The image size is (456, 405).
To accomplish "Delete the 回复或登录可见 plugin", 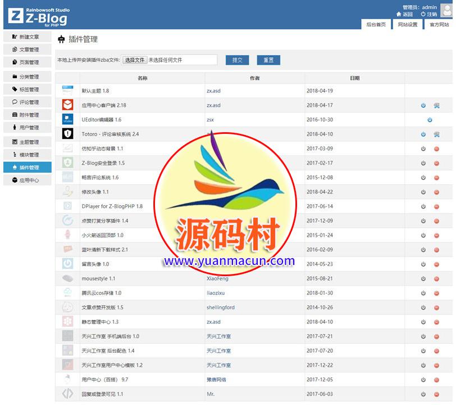I will click(x=436, y=394).
